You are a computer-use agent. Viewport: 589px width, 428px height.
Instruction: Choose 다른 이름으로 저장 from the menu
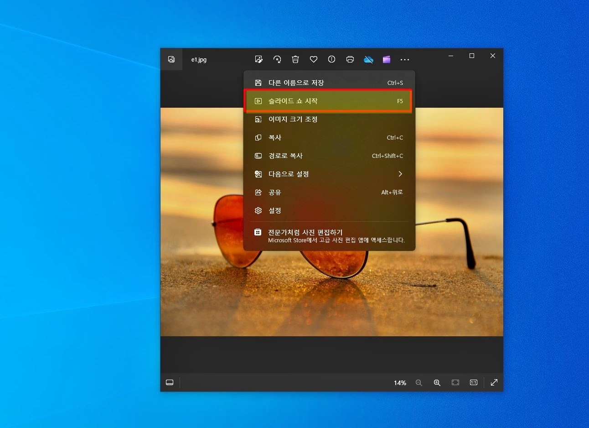pos(329,83)
